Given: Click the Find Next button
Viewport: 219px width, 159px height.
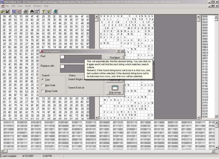Looking at the screenshot, I should tap(115, 57).
